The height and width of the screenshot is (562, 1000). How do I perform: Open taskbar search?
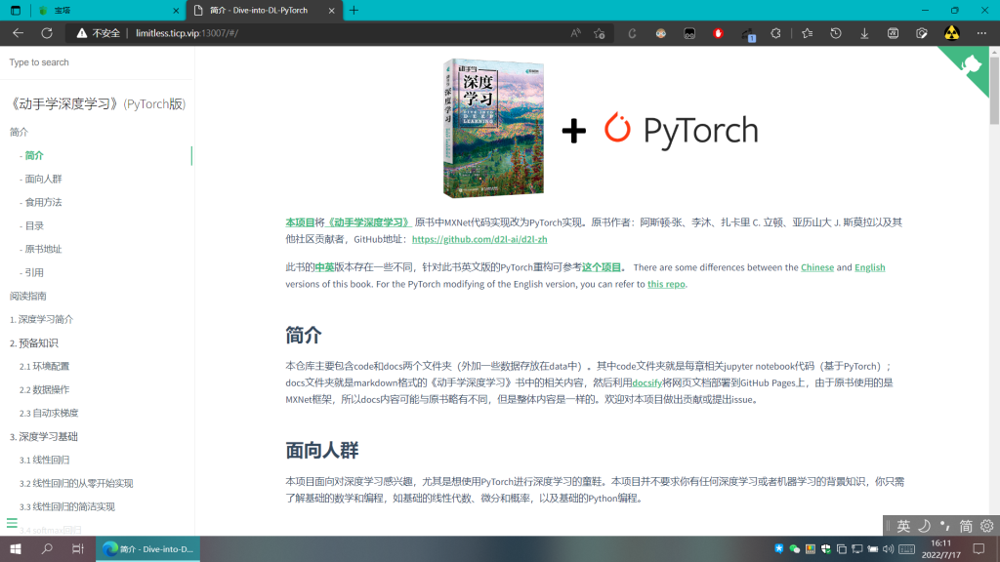47,548
